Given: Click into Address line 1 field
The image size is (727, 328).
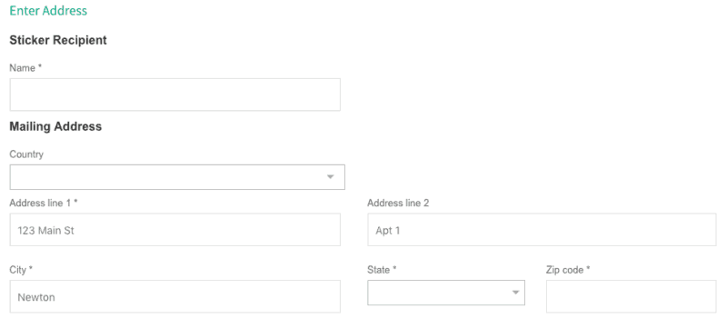Looking at the screenshot, I should (174, 229).
